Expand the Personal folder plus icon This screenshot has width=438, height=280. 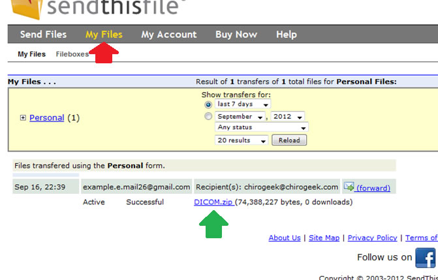tap(23, 117)
